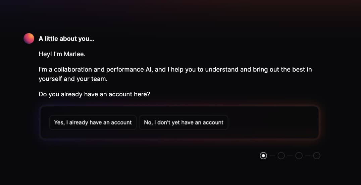Click the answer panel's glowing right border
The height and width of the screenshot is (185, 361).
click(x=319, y=122)
